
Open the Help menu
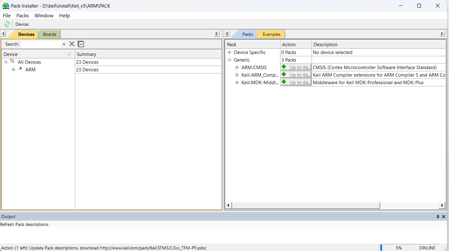(x=64, y=15)
